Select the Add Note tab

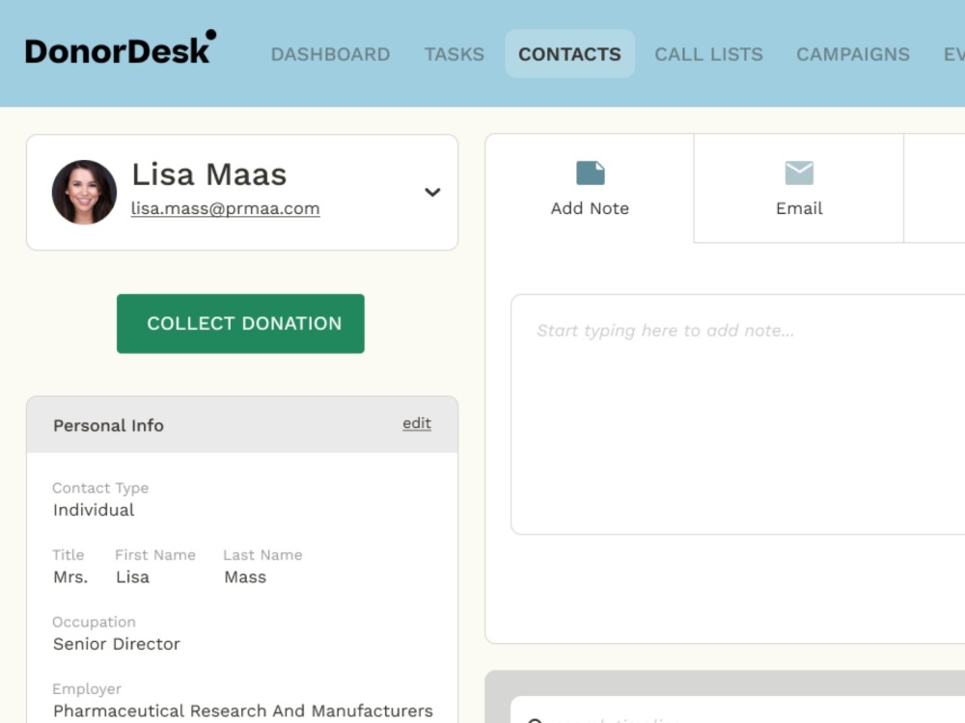(590, 188)
